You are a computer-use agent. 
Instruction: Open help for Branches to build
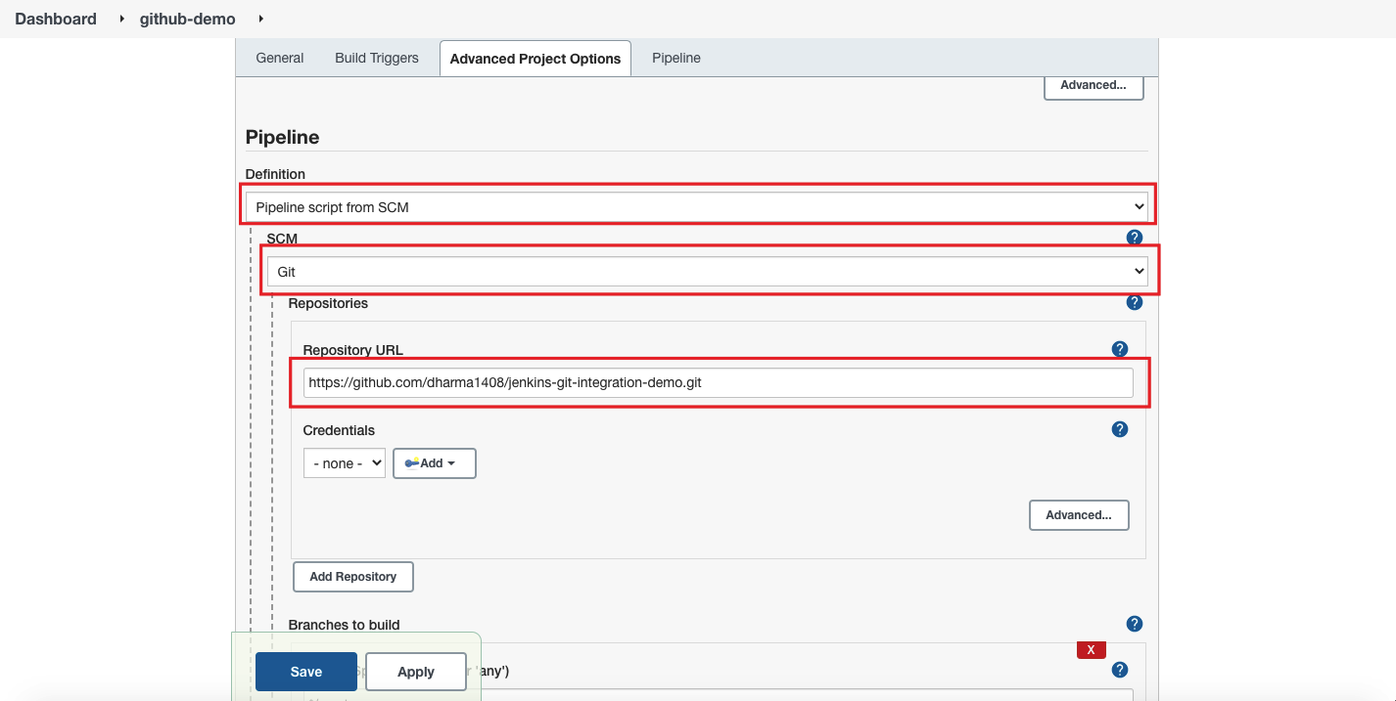click(x=1135, y=624)
